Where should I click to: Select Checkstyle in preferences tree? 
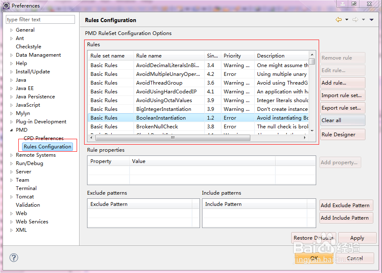click(x=28, y=47)
